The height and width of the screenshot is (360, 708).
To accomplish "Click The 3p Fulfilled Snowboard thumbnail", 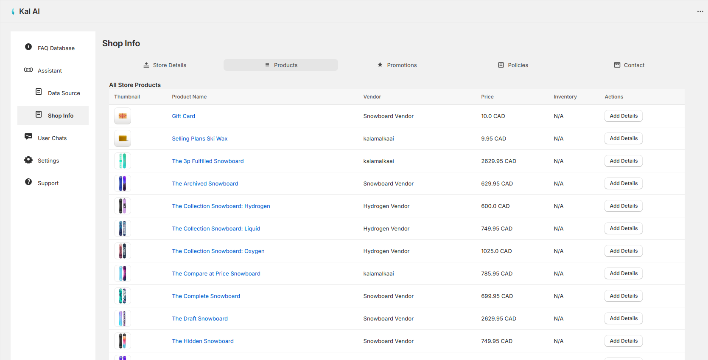I will tap(123, 161).
